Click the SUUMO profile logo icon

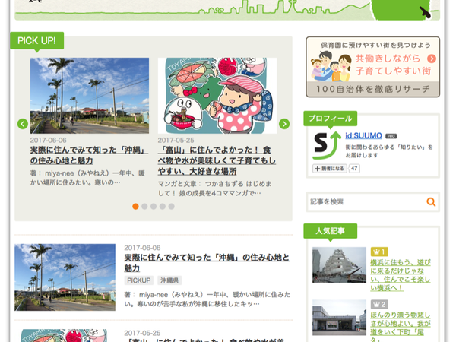(326, 146)
